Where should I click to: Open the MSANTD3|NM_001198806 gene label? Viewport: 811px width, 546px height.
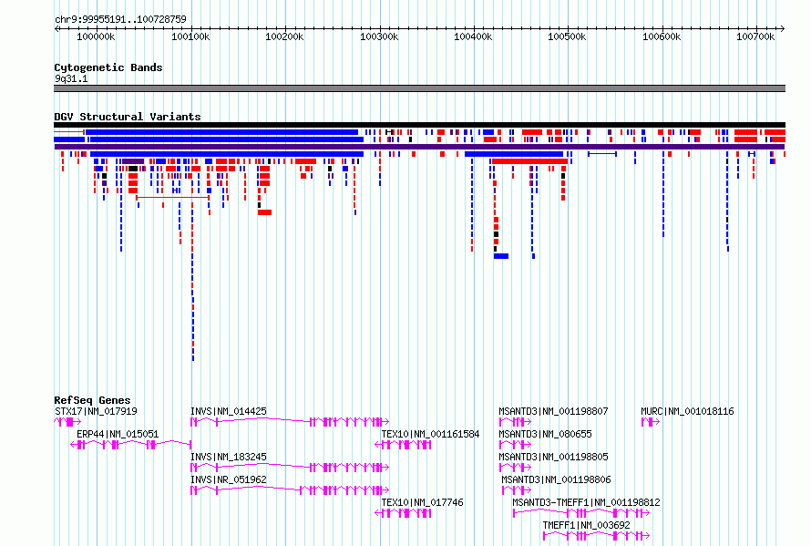point(556,479)
